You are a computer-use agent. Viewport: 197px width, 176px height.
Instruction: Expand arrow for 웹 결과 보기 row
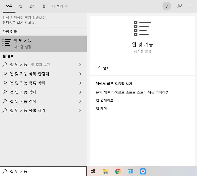[80, 65]
